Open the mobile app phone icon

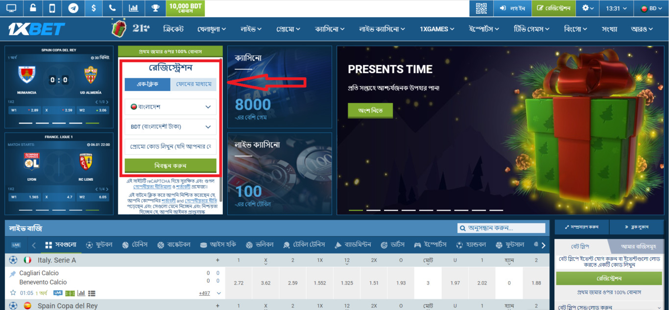[52, 8]
